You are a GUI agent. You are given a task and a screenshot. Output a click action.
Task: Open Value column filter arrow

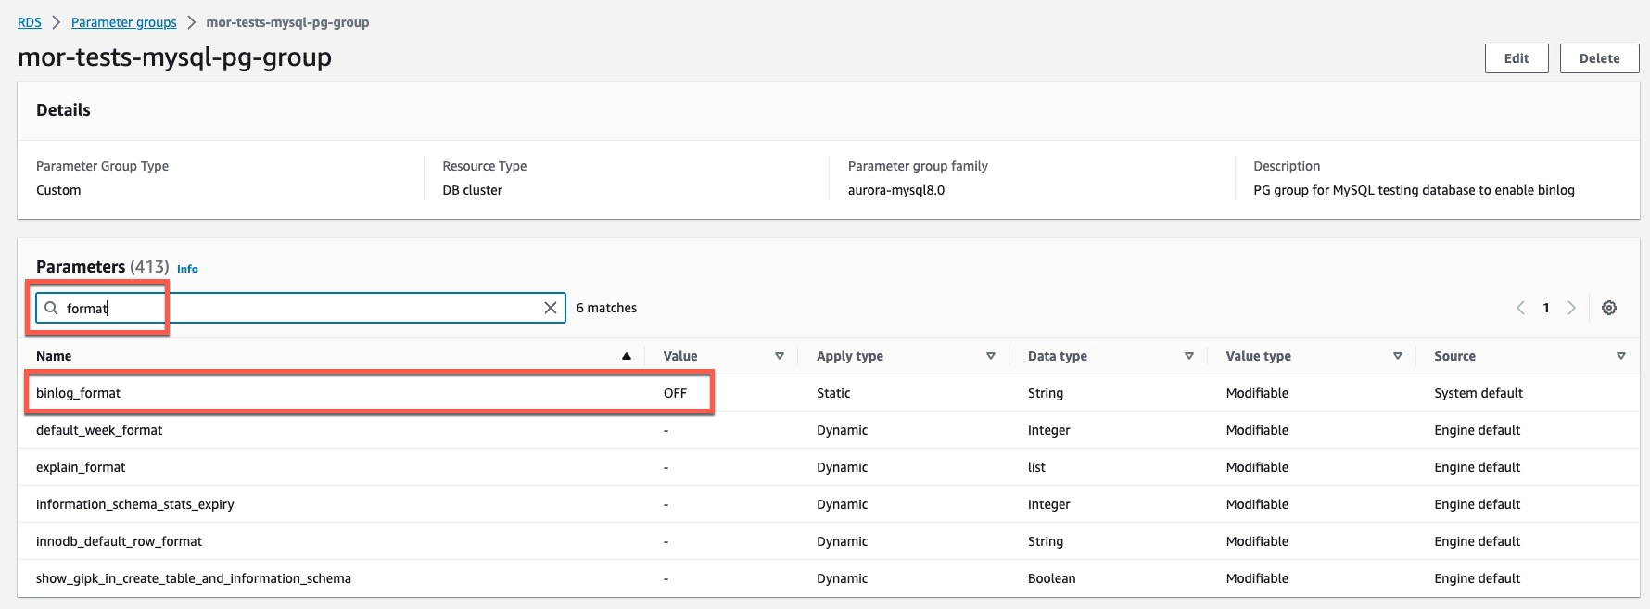coord(780,356)
